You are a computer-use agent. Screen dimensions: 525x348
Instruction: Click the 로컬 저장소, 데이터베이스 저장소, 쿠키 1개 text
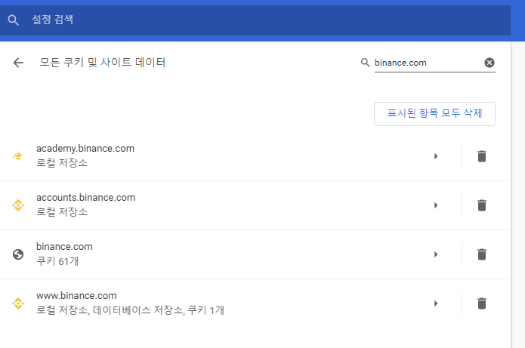pyautogui.click(x=130, y=310)
